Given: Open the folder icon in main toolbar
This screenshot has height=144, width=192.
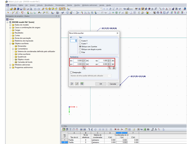Looking at the screenshot, I should [x=11, y=9].
